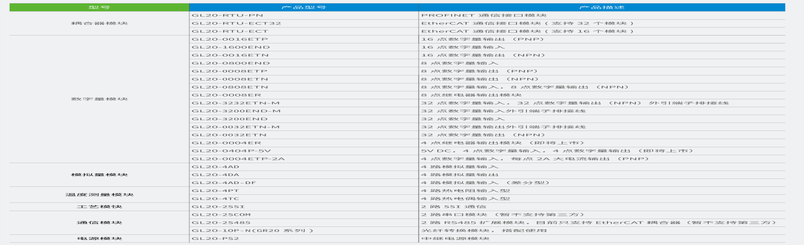
Task: Click the GL20-3200END model cell
Action: pyautogui.click(x=303, y=119)
